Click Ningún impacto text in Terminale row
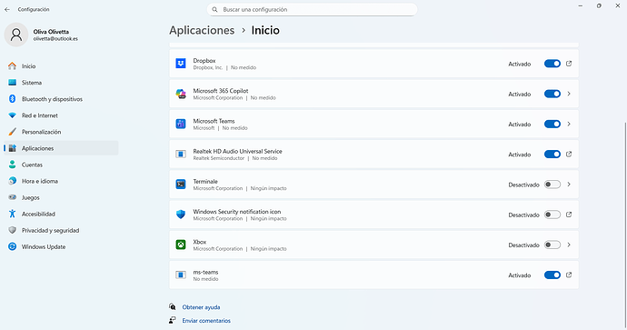 coord(268,188)
